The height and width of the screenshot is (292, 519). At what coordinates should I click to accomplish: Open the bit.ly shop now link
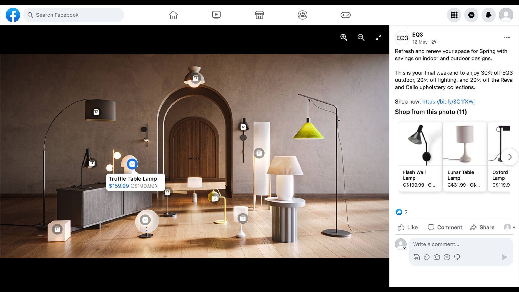(x=448, y=102)
